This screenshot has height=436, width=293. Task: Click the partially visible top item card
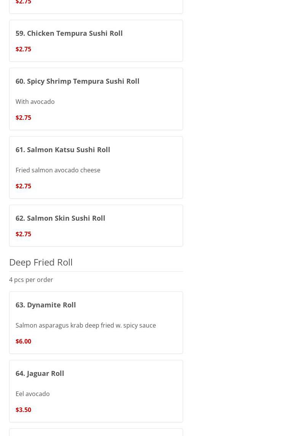point(96,6)
